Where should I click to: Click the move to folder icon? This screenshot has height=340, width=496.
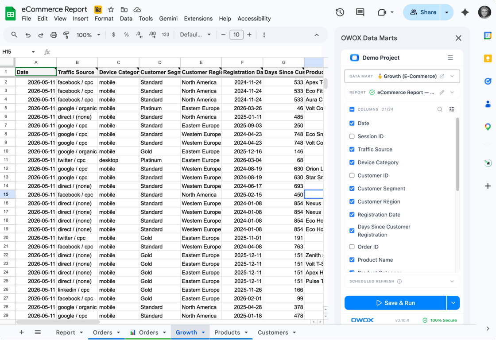pos(124,9)
